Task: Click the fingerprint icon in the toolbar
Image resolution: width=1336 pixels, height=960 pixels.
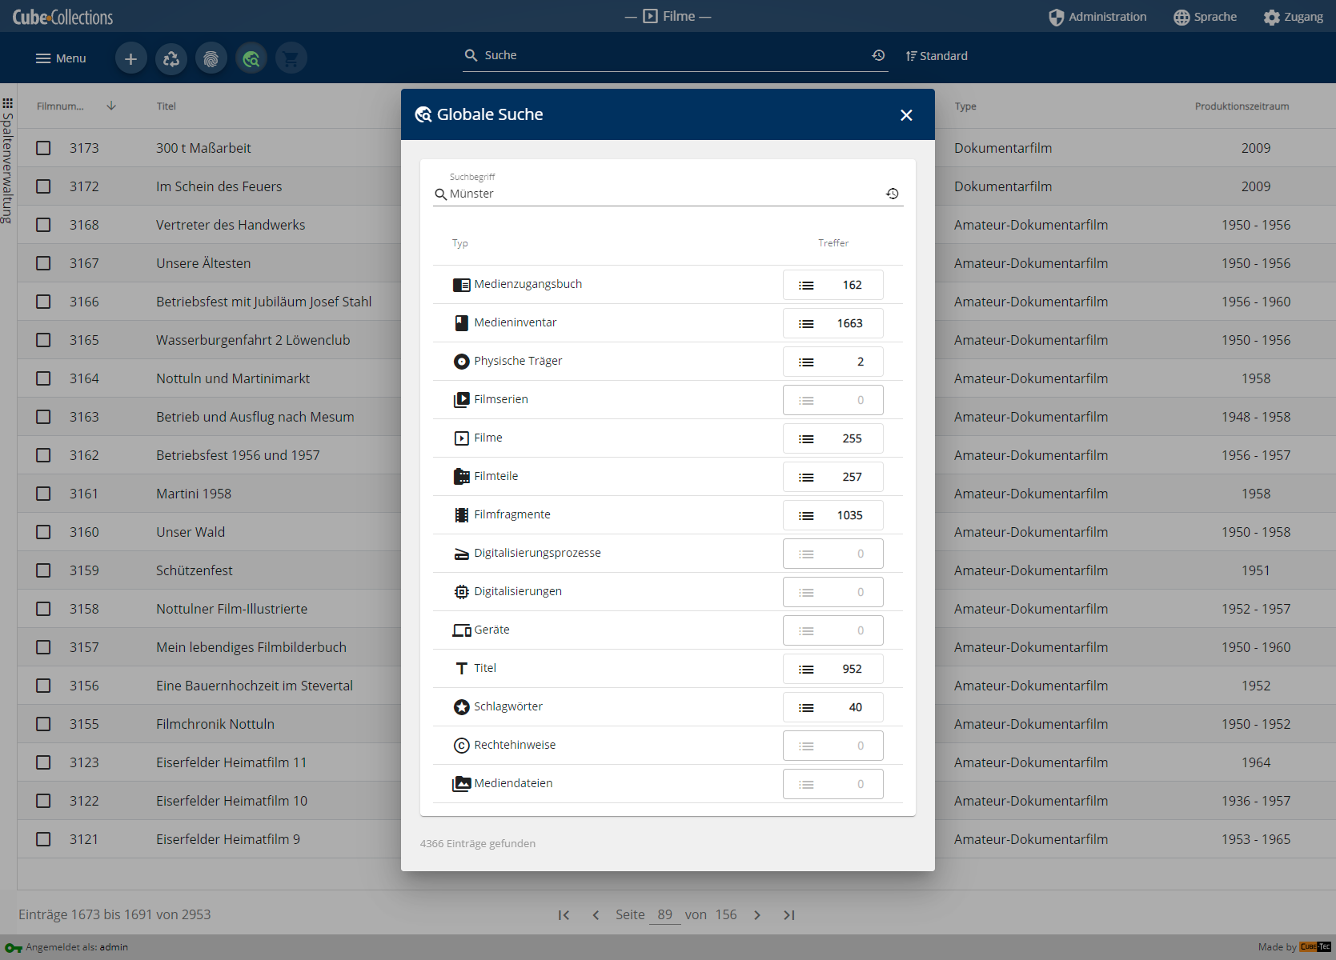Action: tap(211, 58)
